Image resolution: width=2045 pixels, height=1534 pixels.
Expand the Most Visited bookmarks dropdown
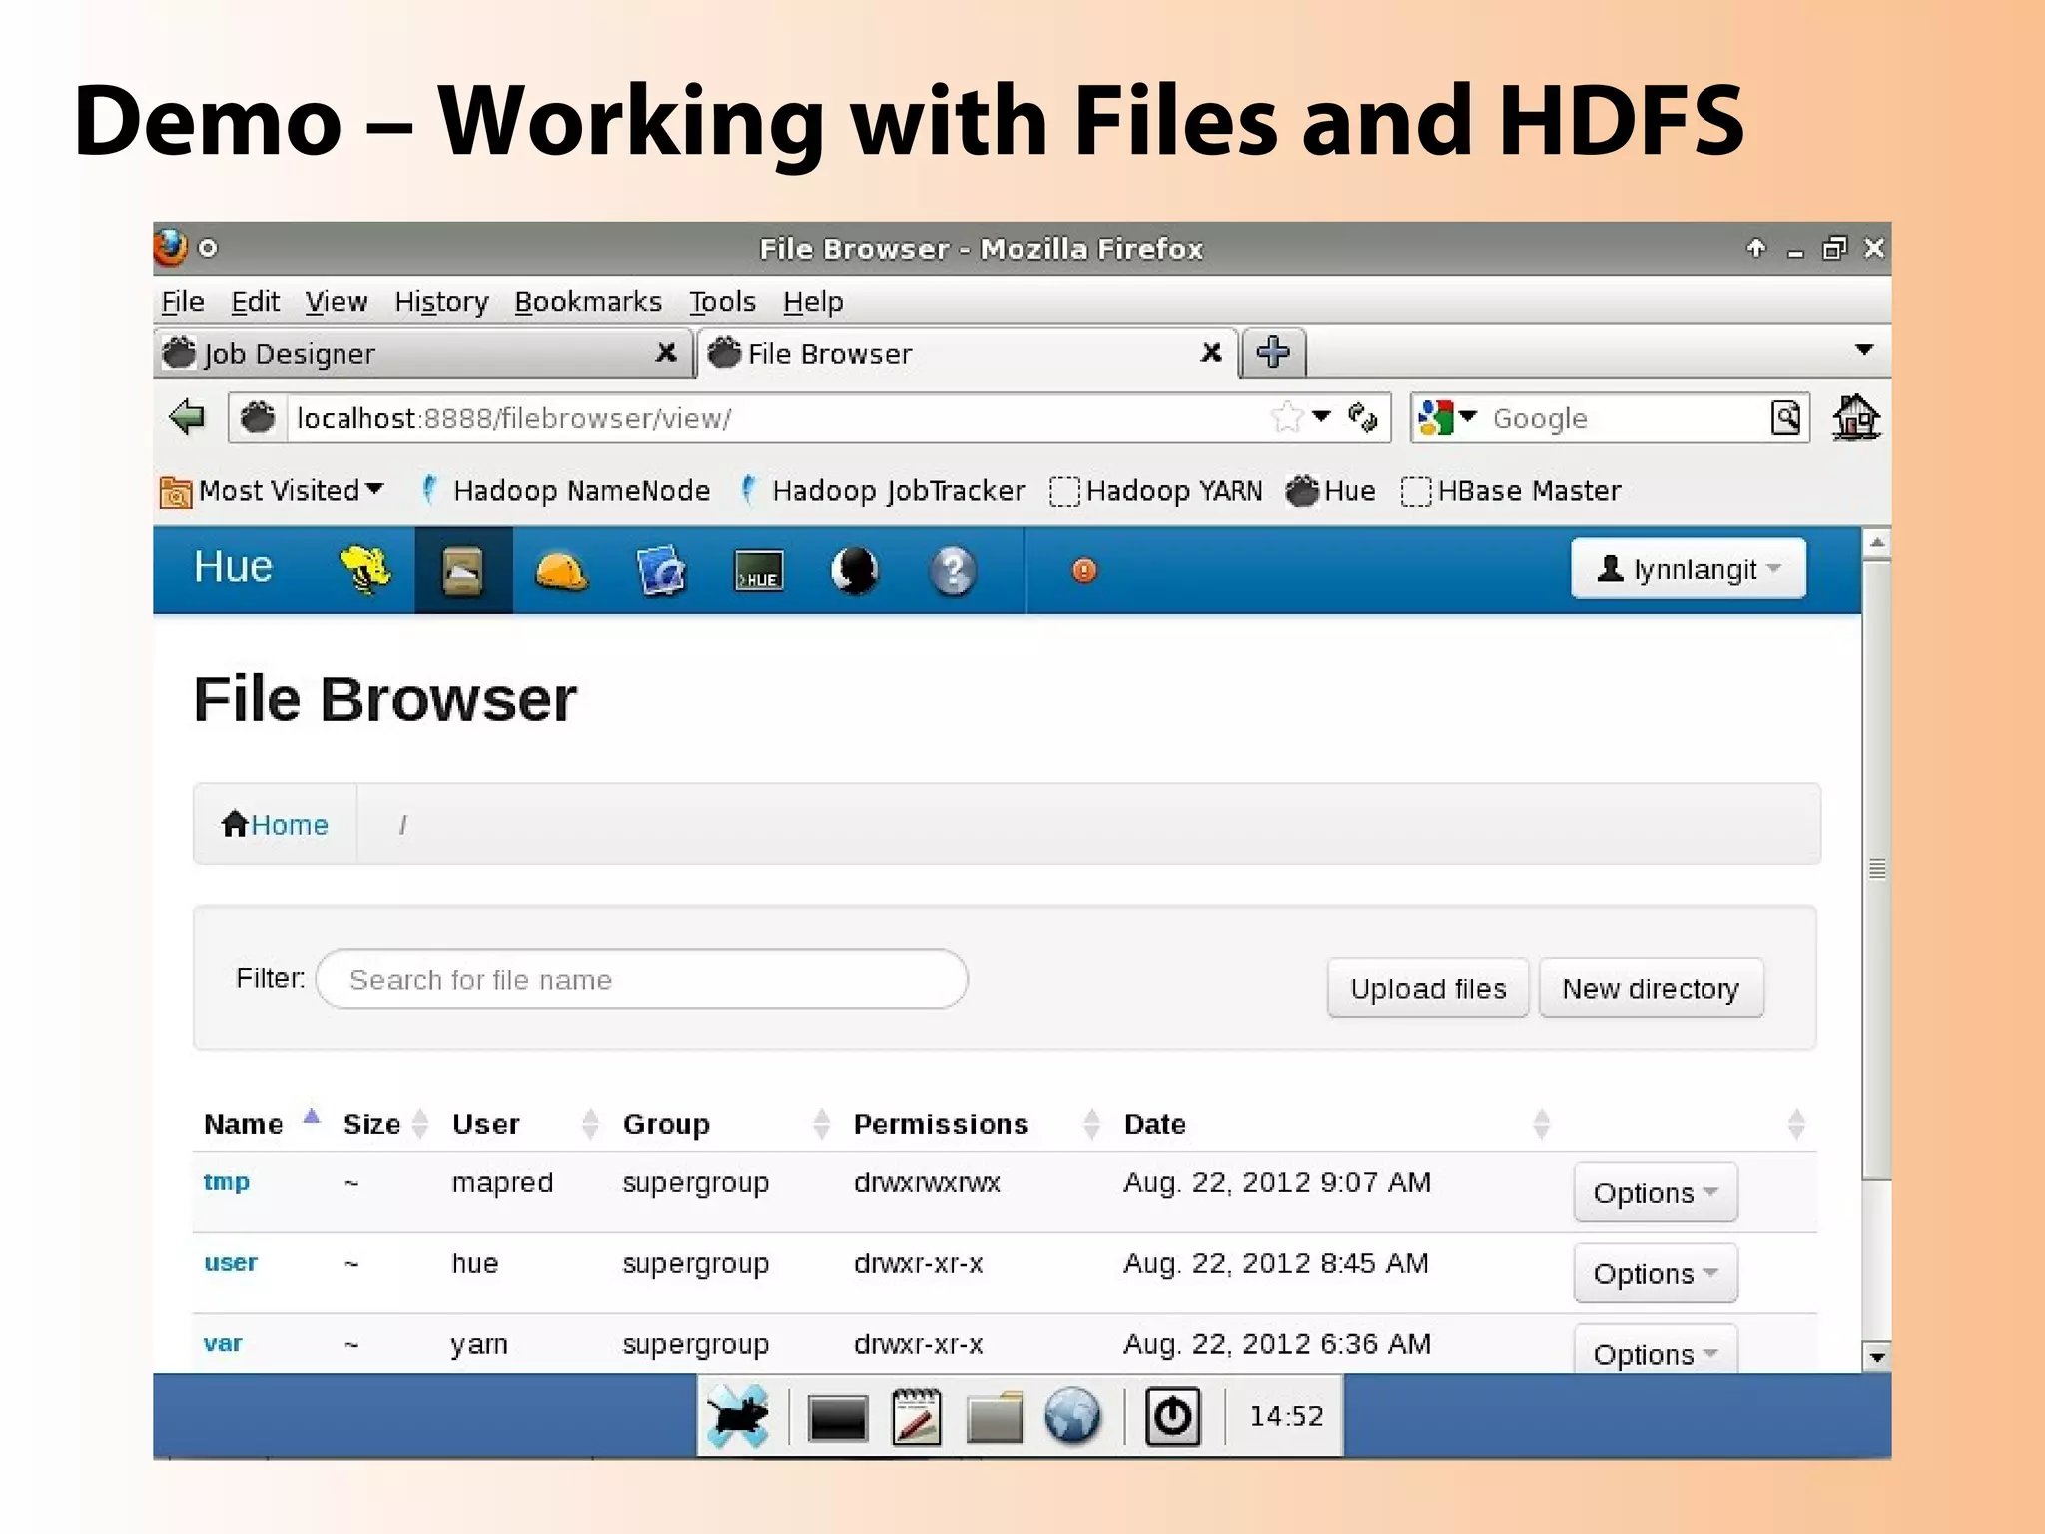[272, 490]
